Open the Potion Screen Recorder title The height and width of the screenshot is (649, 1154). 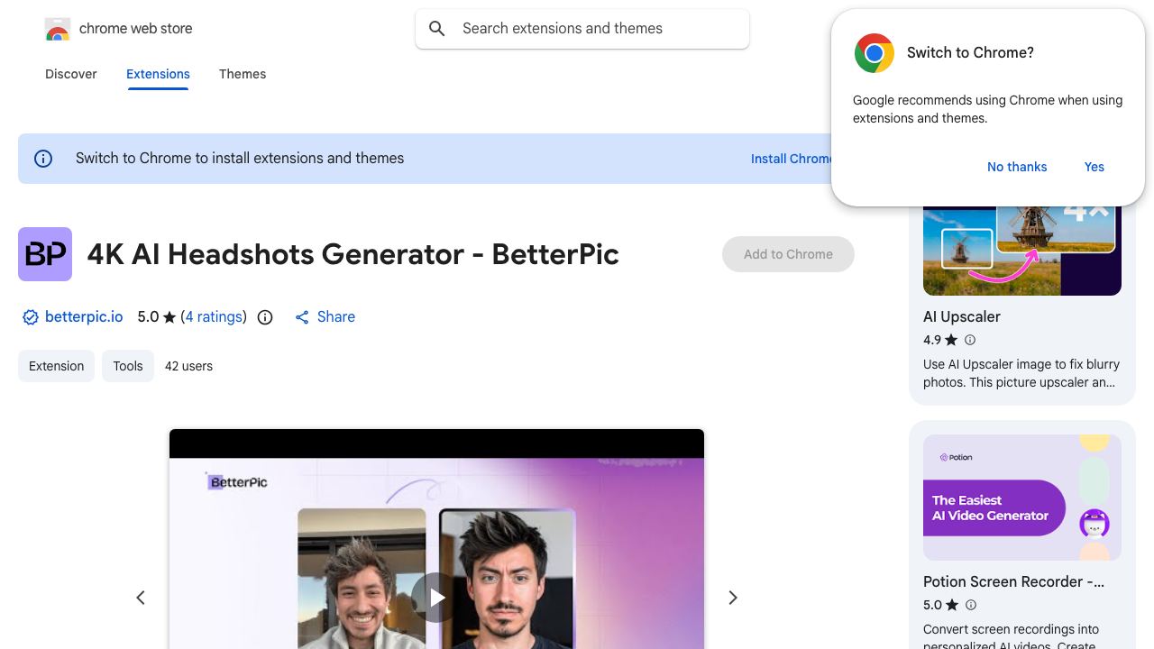point(1013,582)
